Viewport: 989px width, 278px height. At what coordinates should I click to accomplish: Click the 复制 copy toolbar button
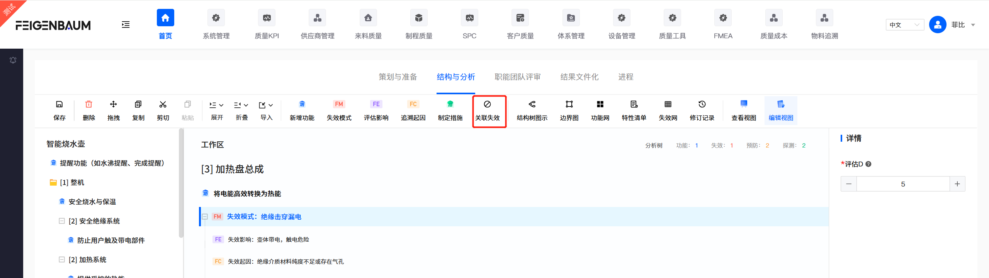point(138,110)
